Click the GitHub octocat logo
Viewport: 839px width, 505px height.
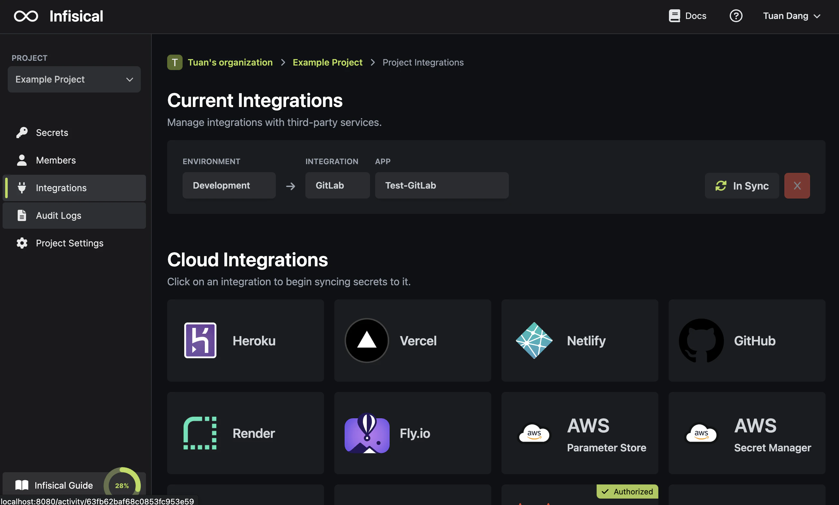coord(701,340)
